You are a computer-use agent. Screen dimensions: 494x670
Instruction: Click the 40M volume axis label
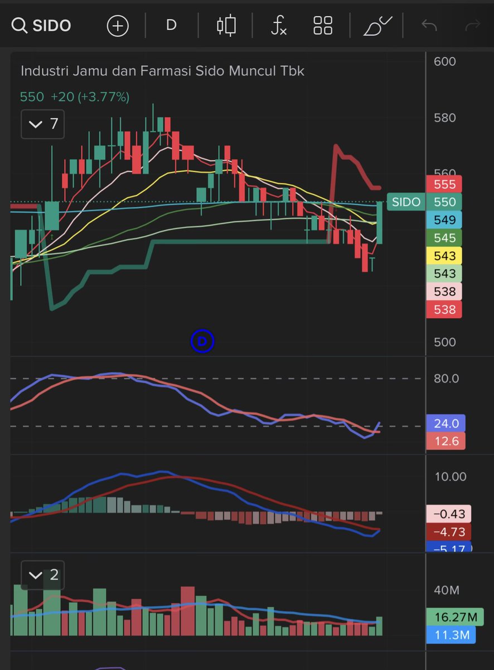point(448,590)
